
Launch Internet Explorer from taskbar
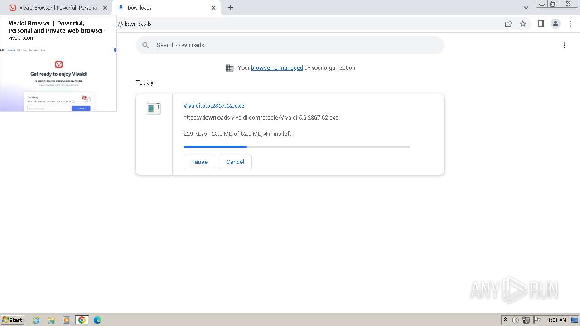click(36, 320)
